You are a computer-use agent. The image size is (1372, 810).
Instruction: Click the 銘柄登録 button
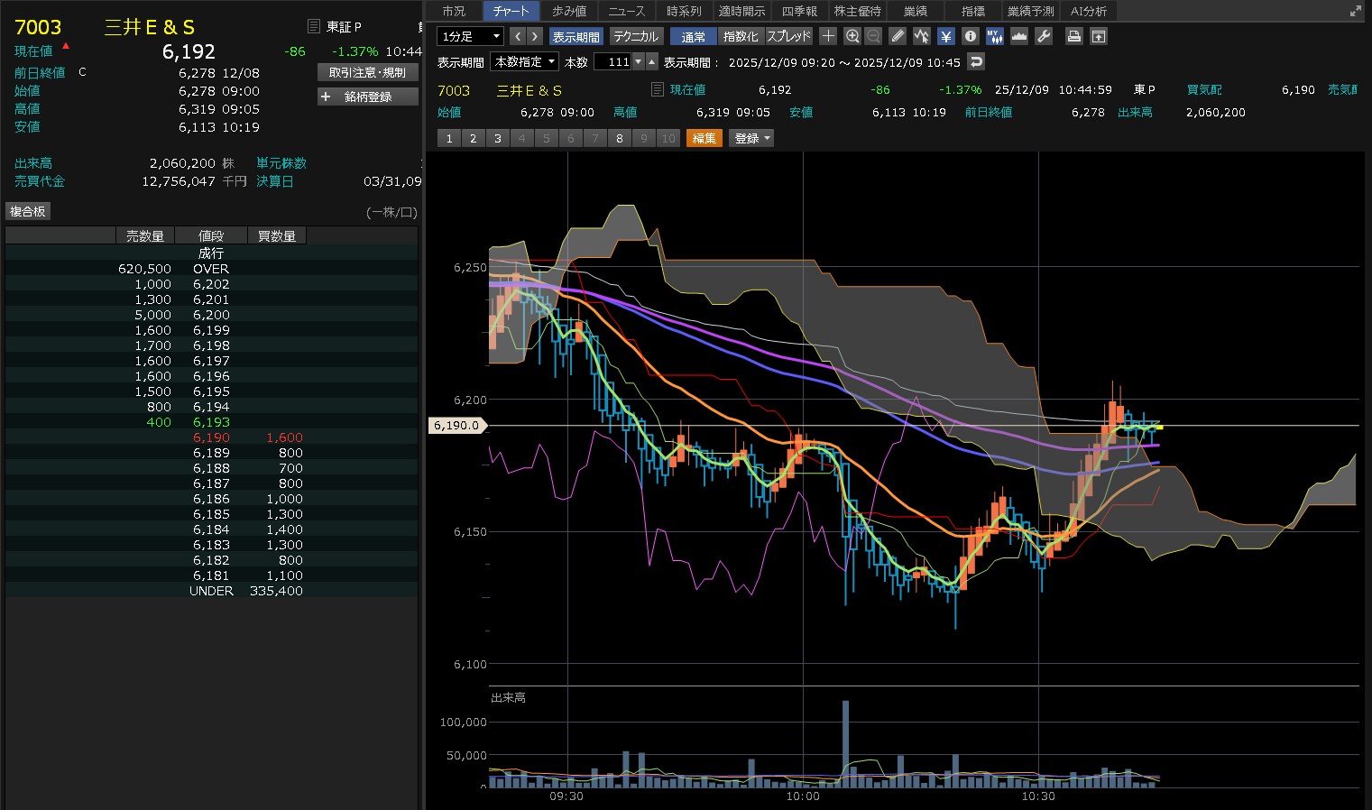(x=368, y=97)
